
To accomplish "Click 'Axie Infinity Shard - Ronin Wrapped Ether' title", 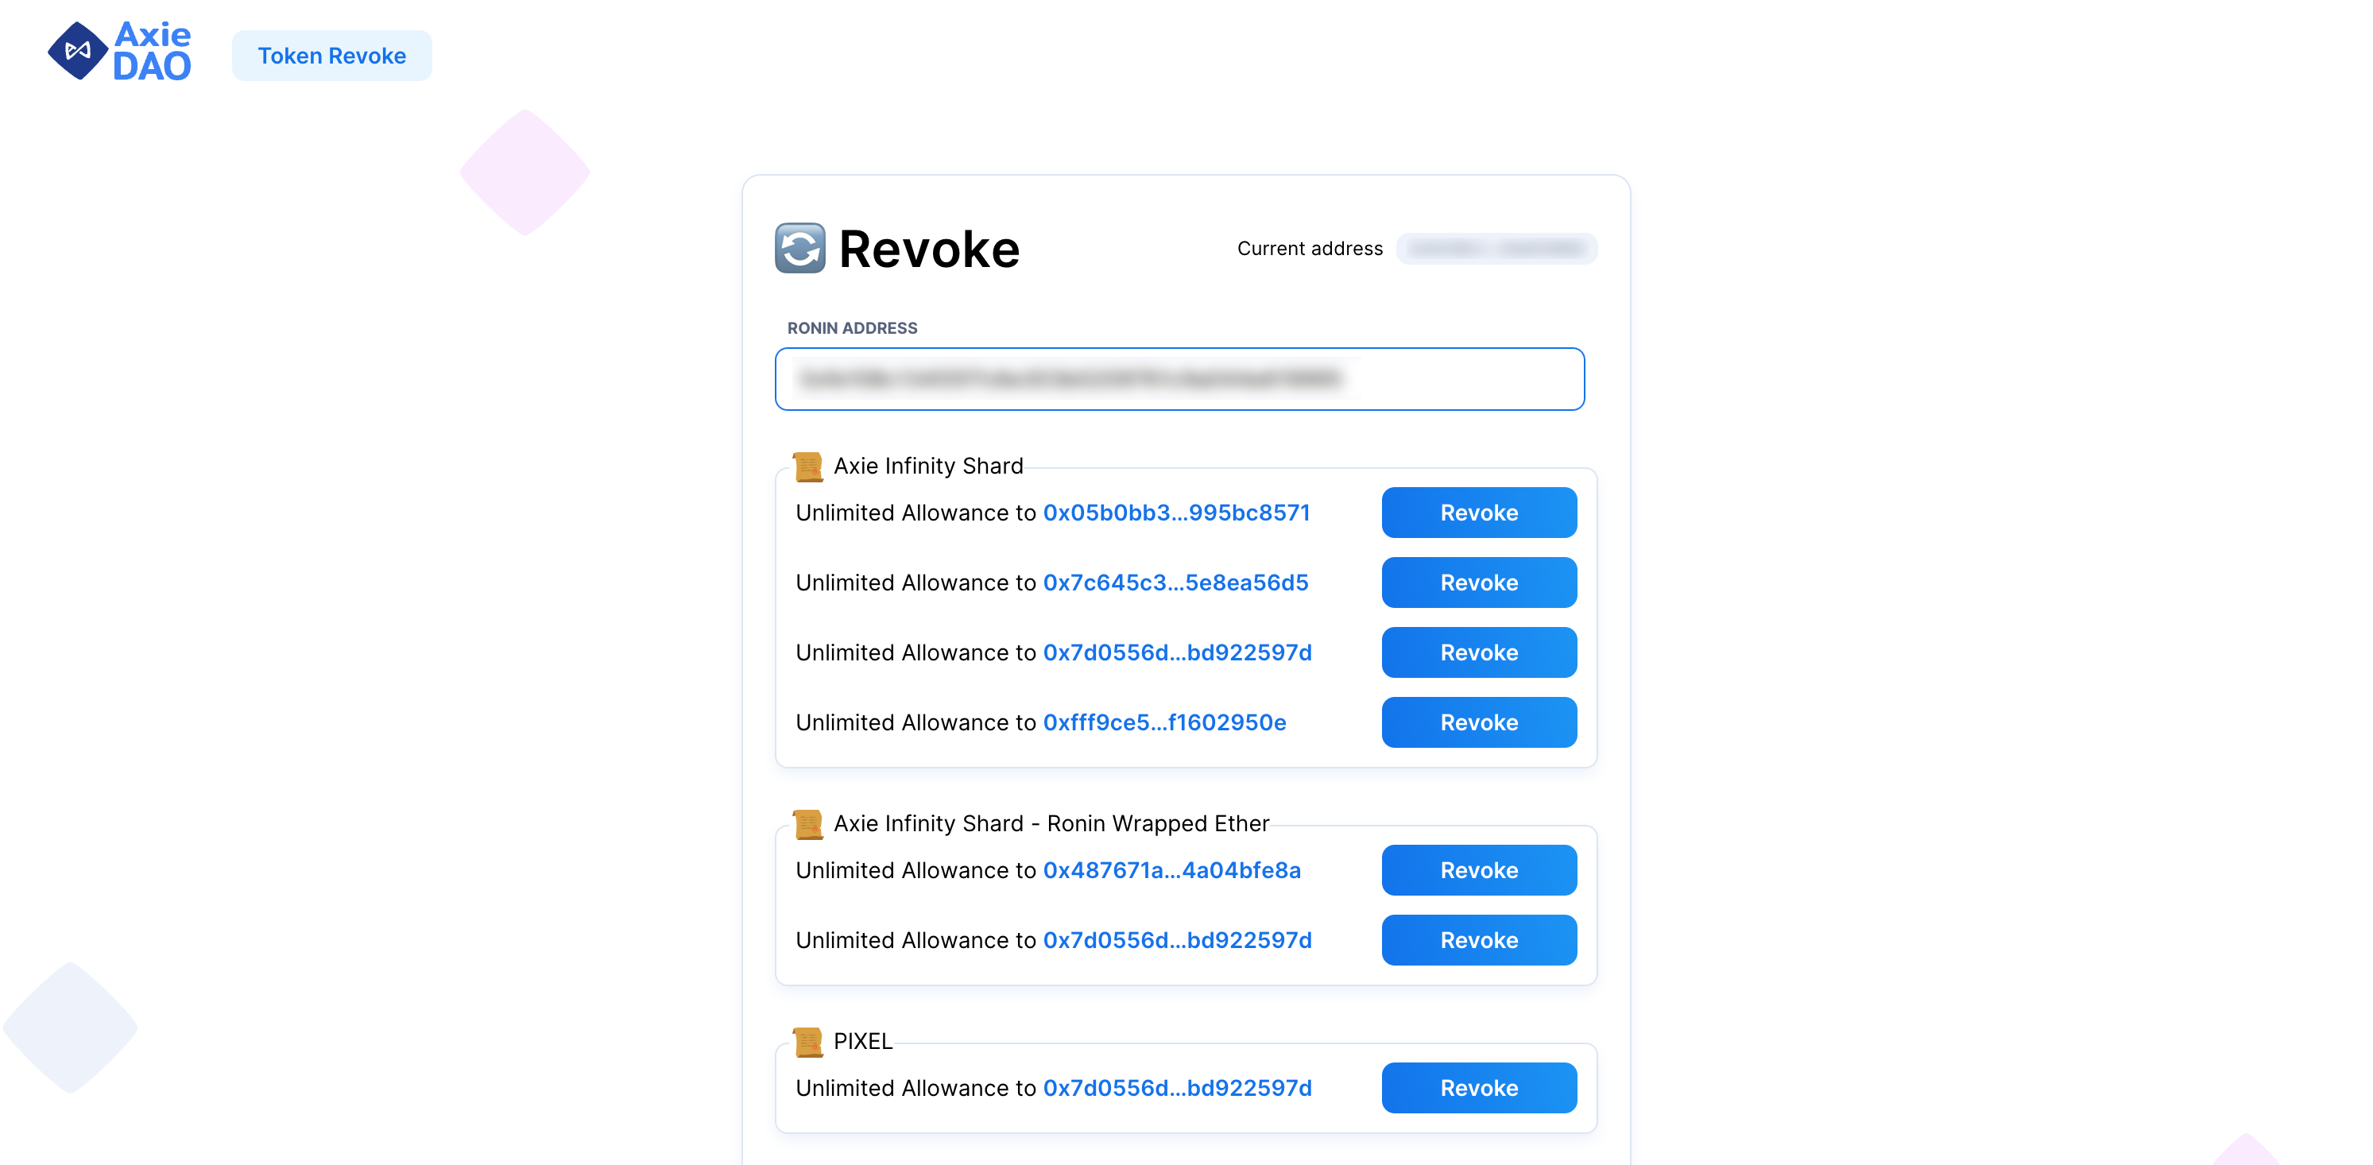I will [x=1051, y=823].
